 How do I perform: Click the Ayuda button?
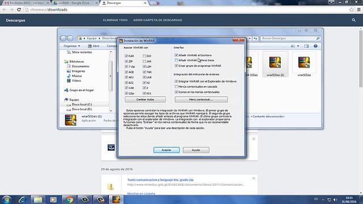[196, 150]
